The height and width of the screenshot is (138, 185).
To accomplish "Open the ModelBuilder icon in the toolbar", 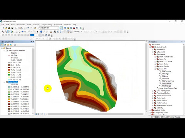I will pyautogui.click(x=81, y=28).
